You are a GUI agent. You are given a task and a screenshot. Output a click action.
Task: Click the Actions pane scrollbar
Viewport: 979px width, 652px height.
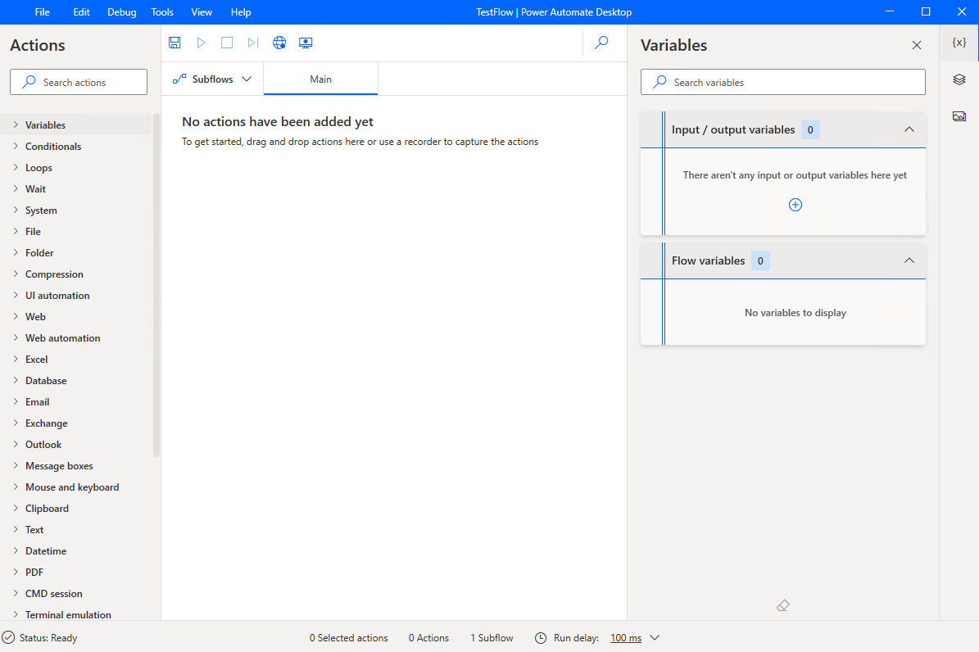[156, 285]
